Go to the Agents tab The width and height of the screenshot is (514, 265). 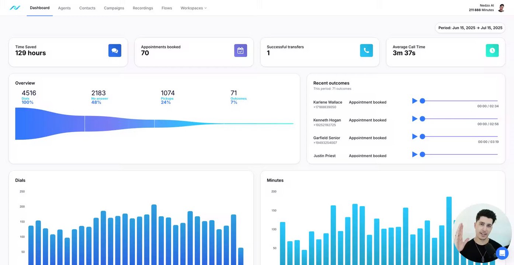coord(64,8)
